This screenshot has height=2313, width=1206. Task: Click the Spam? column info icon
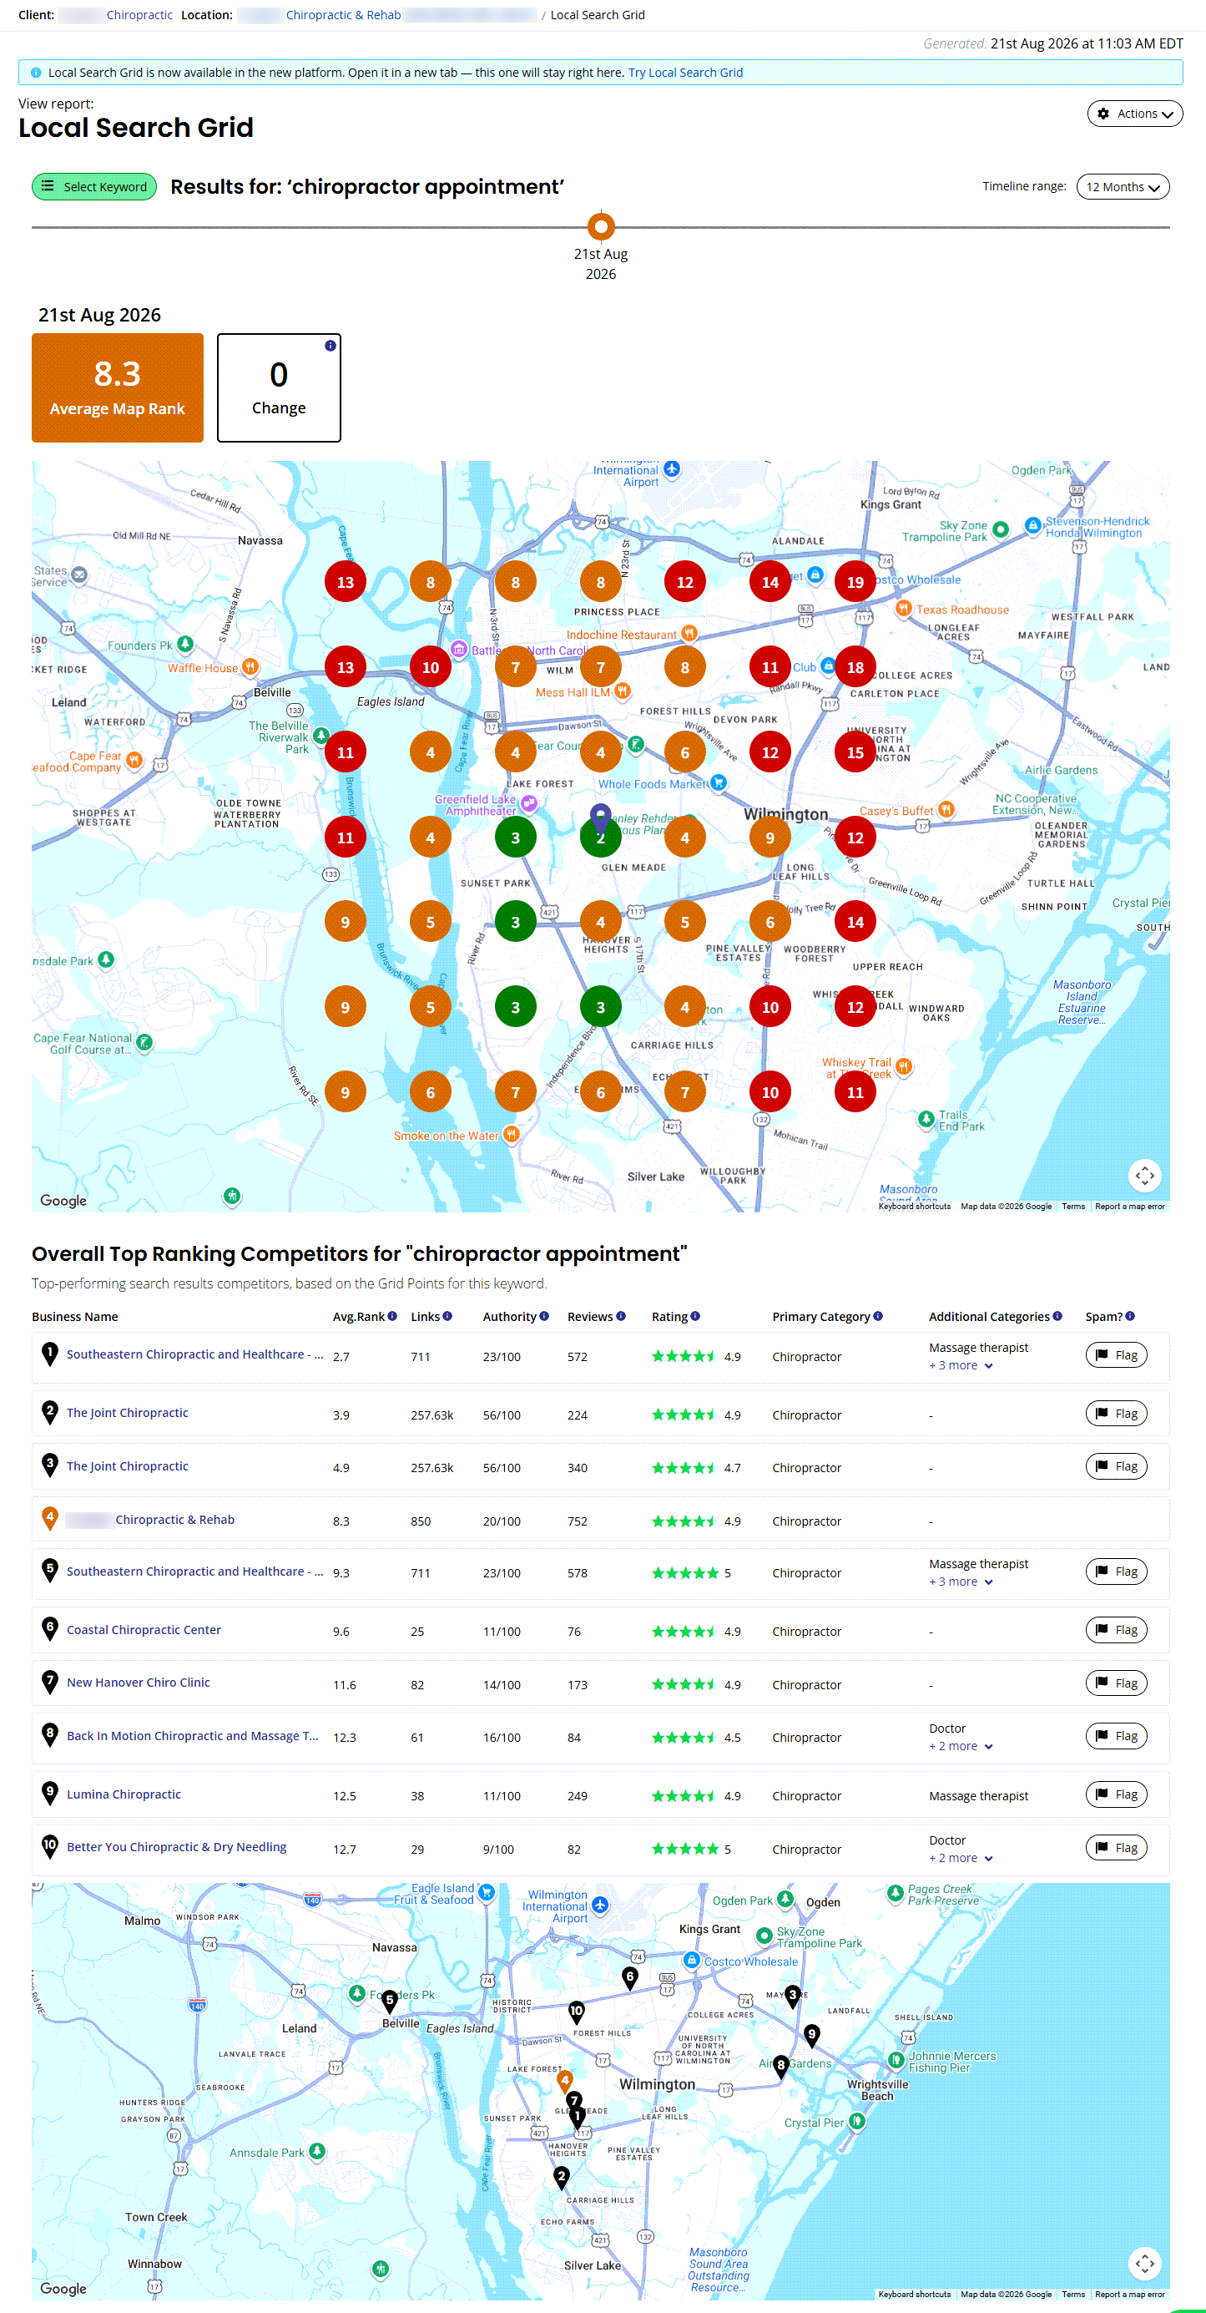pyautogui.click(x=1130, y=1316)
